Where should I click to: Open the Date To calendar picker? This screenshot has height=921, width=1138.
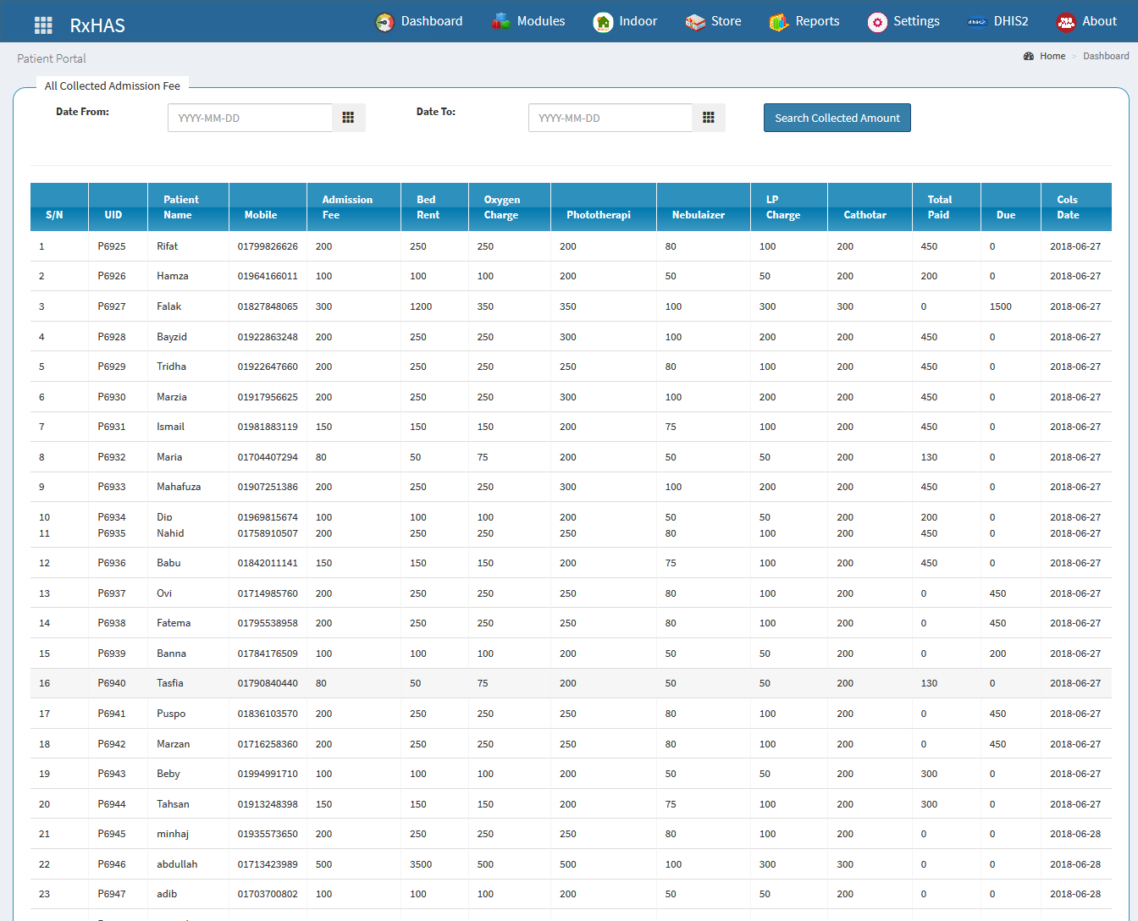click(x=709, y=118)
